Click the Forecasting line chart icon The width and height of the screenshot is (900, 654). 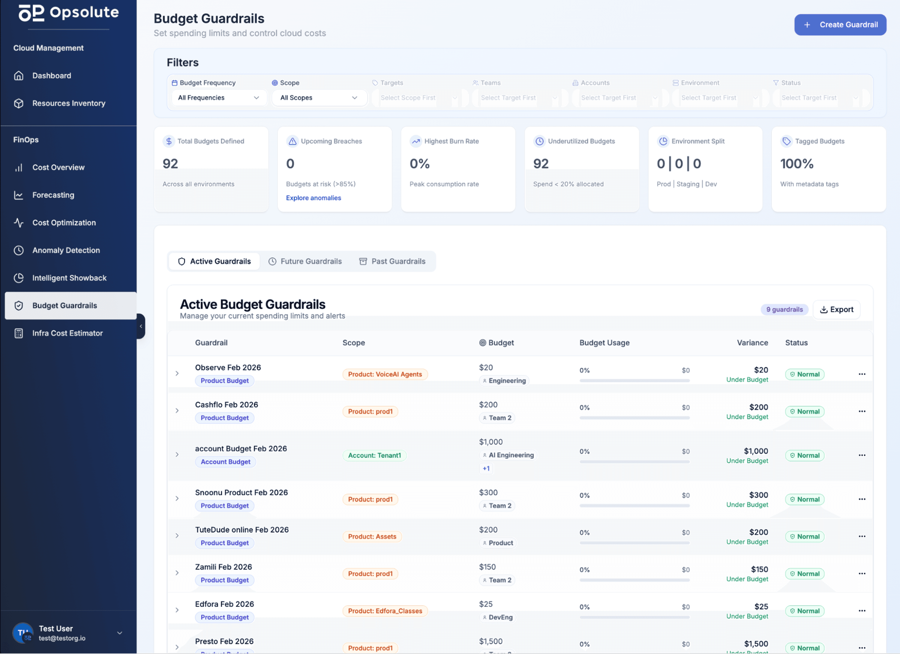[19, 195]
